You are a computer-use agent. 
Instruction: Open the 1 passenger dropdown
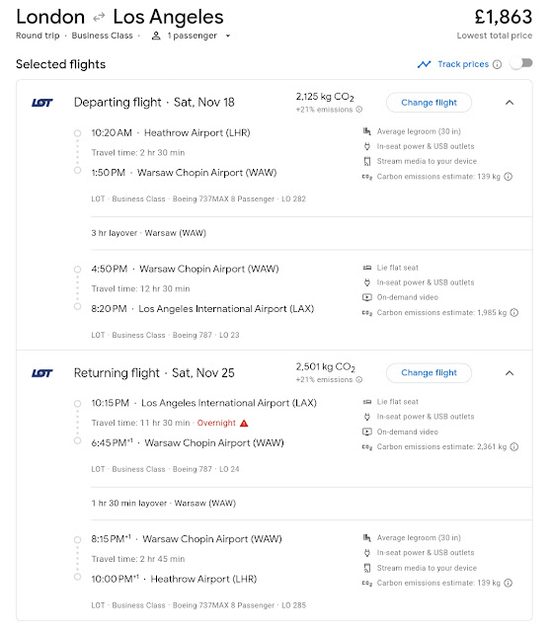(x=191, y=36)
